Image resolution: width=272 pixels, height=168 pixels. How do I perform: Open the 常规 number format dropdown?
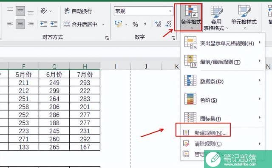(x=144, y=11)
